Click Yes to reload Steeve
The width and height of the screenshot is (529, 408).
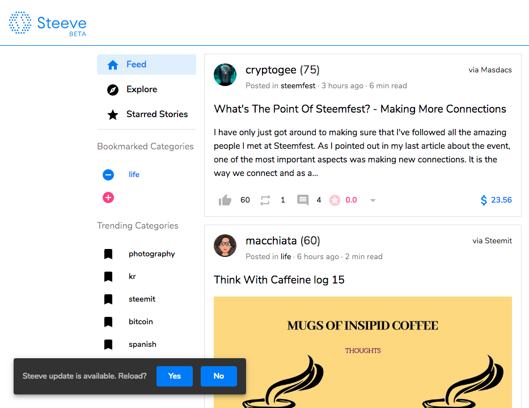[175, 376]
